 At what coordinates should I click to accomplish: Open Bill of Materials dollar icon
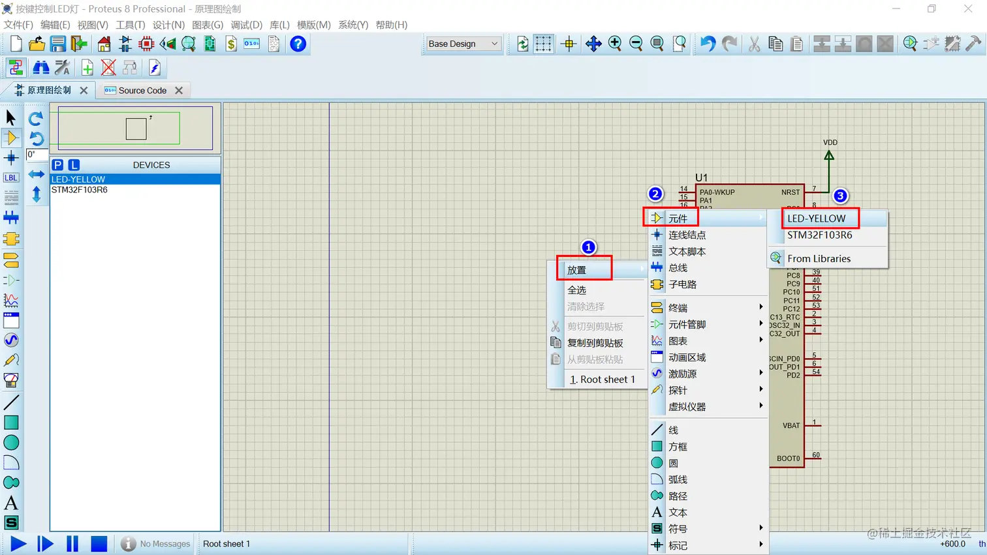pyautogui.click(x=231, y=44)
